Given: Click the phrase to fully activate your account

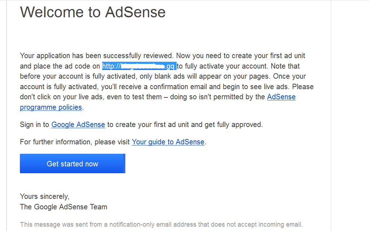Looking at the screenshot, I should (221, 66).
